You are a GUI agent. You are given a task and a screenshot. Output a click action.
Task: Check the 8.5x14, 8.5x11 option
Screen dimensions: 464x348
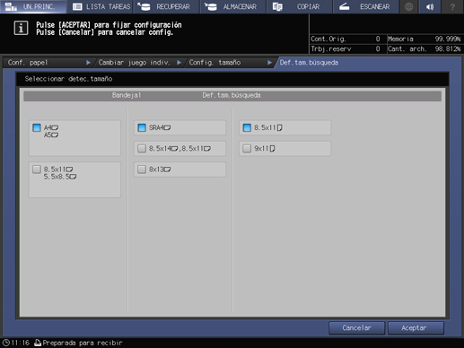pos(179,149)
